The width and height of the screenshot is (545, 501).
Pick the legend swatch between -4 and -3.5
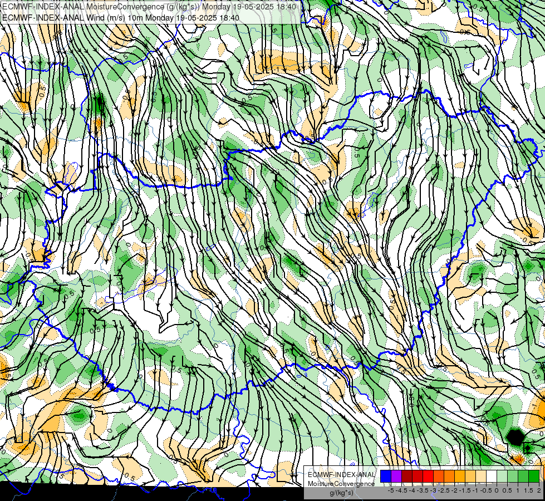[418, 477]
